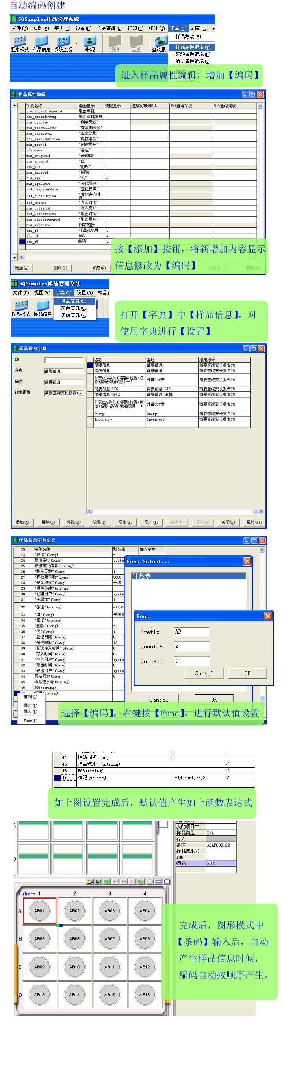Click 添加 button in 样品属性编辑 window
282x1068 pixels.
click(x=22, y=268)
